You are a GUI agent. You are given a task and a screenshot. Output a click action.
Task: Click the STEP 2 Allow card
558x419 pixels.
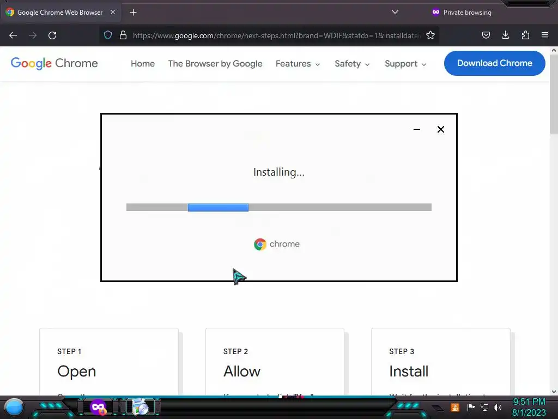(275, 361)
